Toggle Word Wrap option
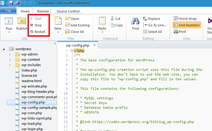This screenshot has height=131, width=212. click(185, 19)
